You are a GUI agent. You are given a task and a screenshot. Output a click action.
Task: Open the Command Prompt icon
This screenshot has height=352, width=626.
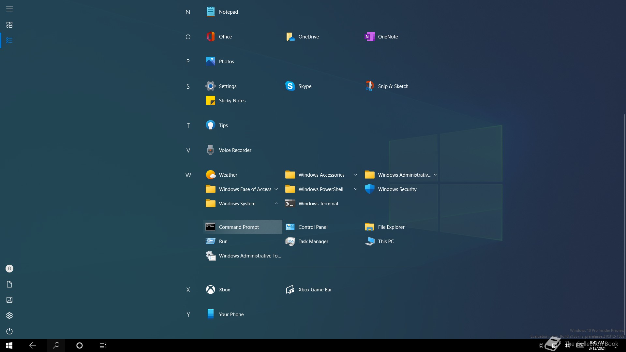(210, 227)
